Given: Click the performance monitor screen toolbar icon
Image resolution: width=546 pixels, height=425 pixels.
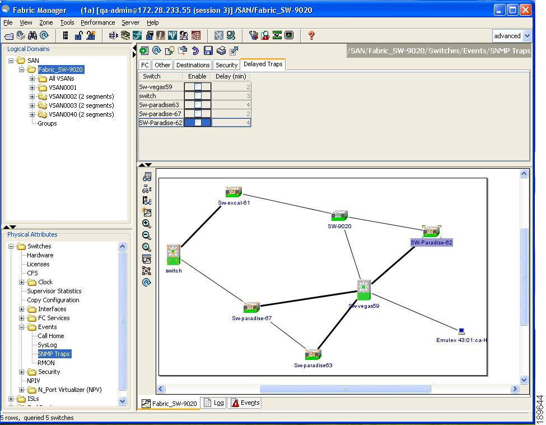Looking at the screenshot, I should tap(289, 35).
